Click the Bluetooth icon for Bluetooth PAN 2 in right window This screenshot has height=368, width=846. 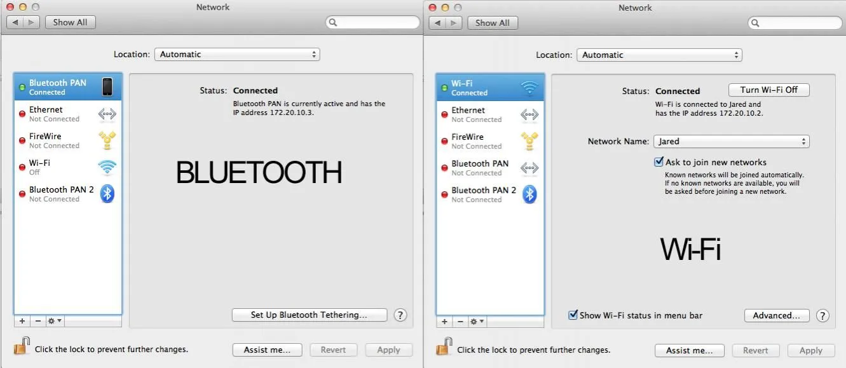click(x=529, y=194)
